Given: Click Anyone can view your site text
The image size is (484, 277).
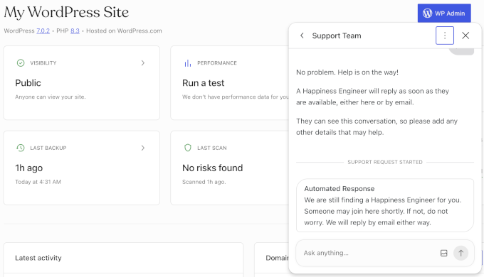Looking at the screenshot, I should 51,97.
